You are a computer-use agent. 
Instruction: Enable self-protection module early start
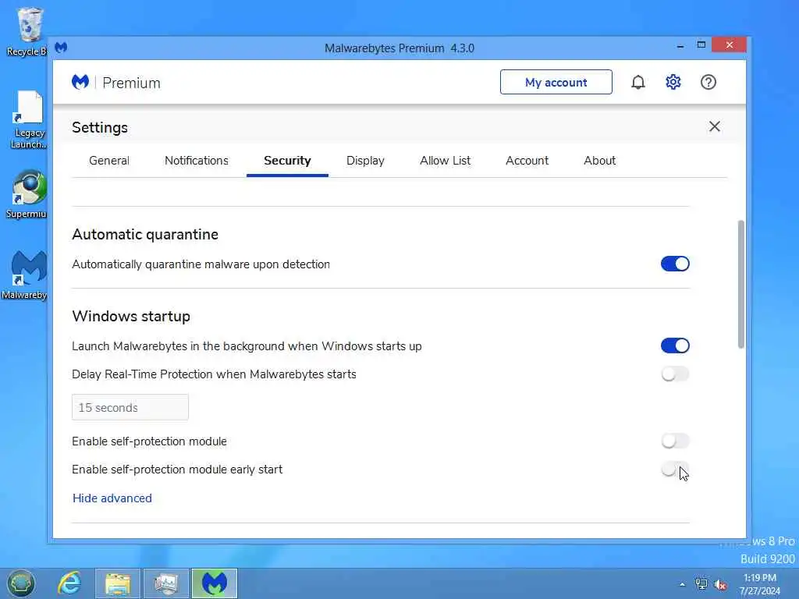675,469
